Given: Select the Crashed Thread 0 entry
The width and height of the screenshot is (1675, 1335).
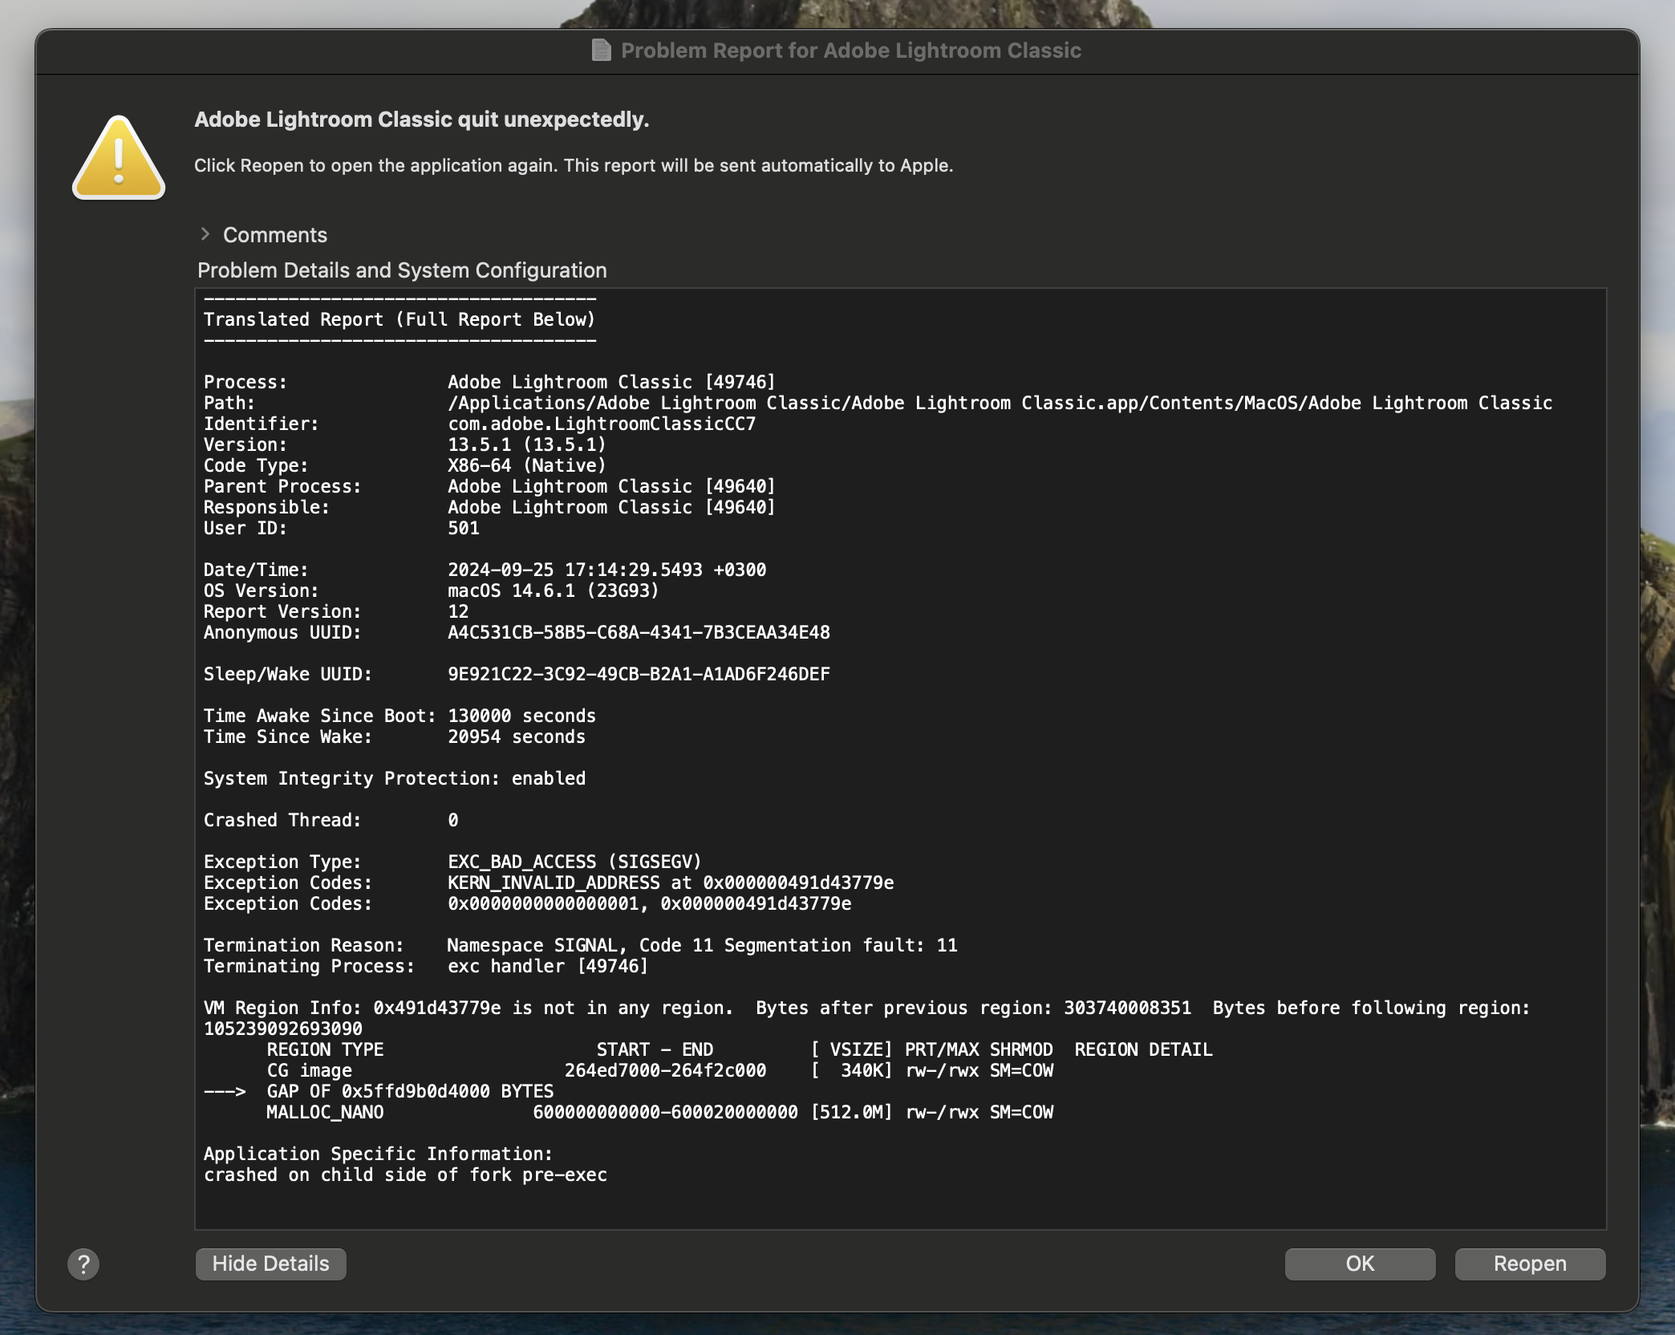Looking at the screenshot, I should 329,819.
